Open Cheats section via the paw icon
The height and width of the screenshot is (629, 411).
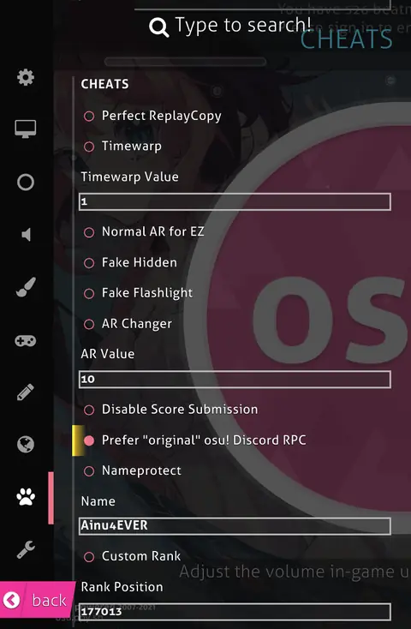click(x=26, y=497)
